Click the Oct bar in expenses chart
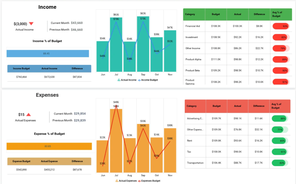Viewport: 296px width, 184px height. pyautogui.click(x=156, y=155)
